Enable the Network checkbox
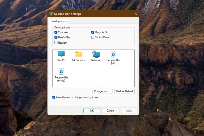 tap(56, 43)
